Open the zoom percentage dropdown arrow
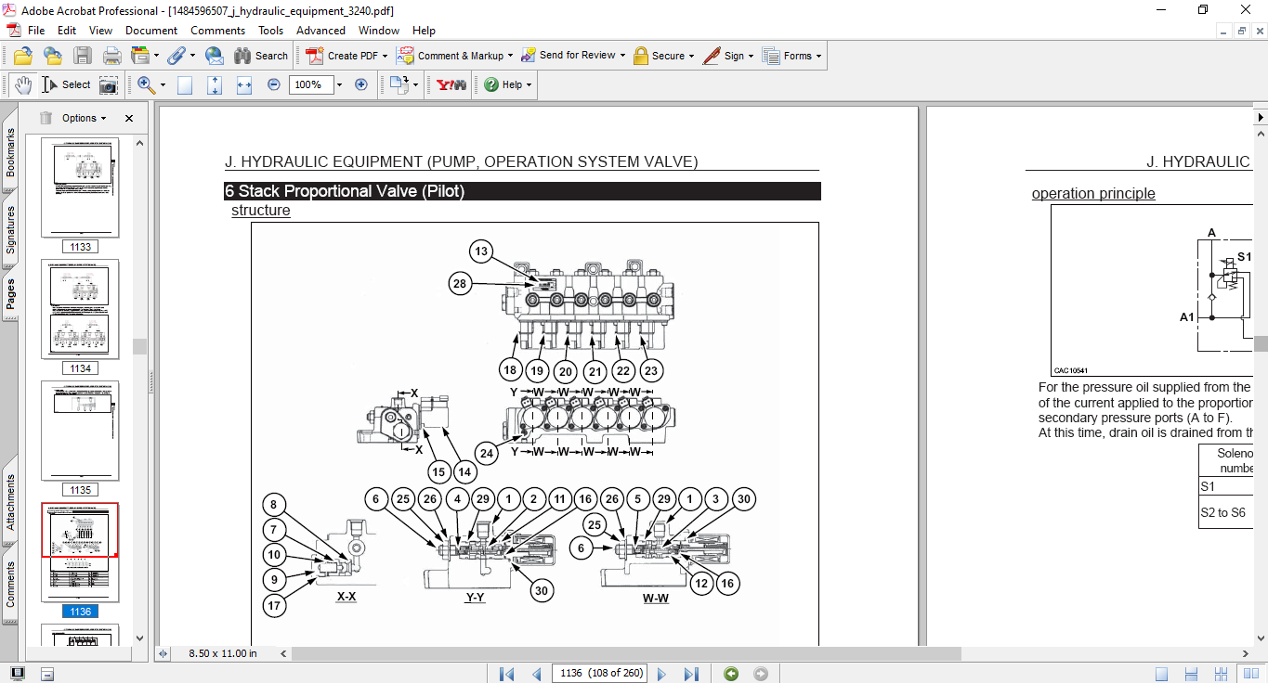 pos(339,84)
